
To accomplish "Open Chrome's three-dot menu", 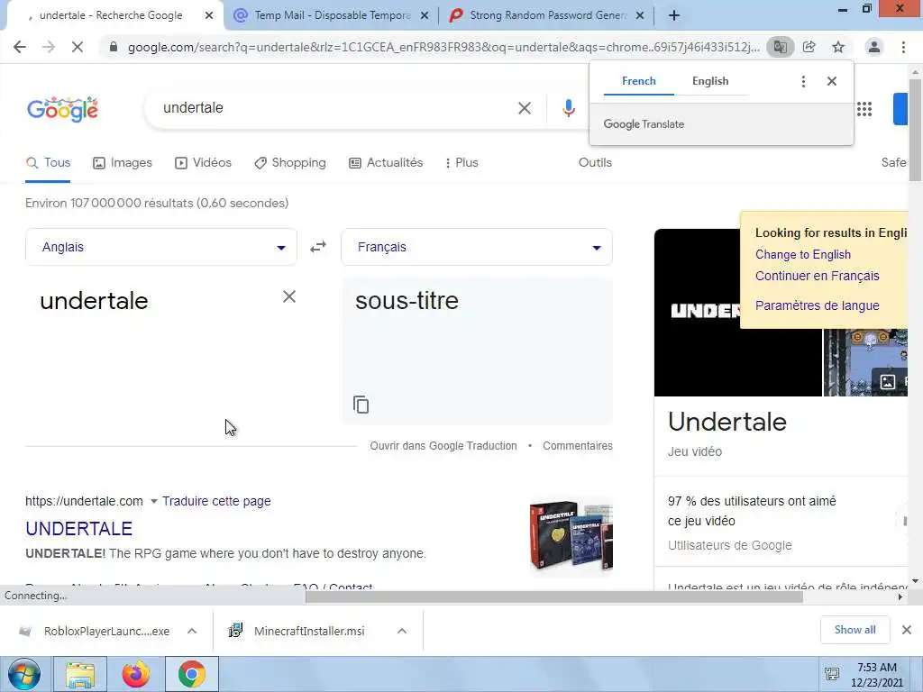I will pos(903,47).
